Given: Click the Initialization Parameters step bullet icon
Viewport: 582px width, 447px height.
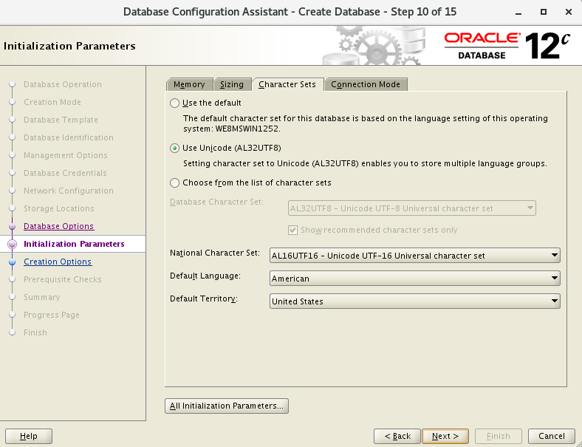Looking at the screenshot, I should [x=12, y=244].
